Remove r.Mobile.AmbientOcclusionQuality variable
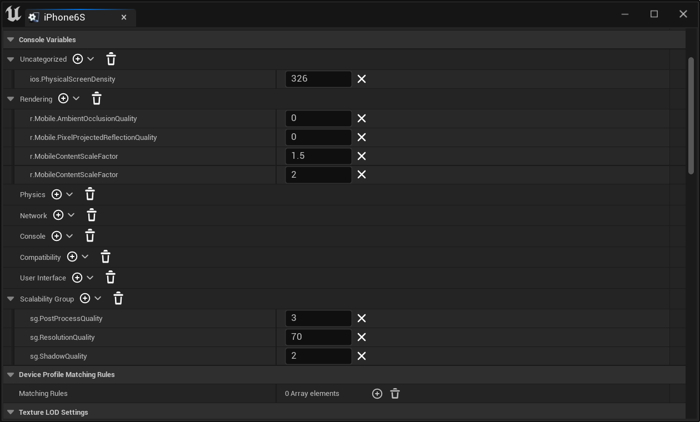700x422 pixels. click(362, 118)
